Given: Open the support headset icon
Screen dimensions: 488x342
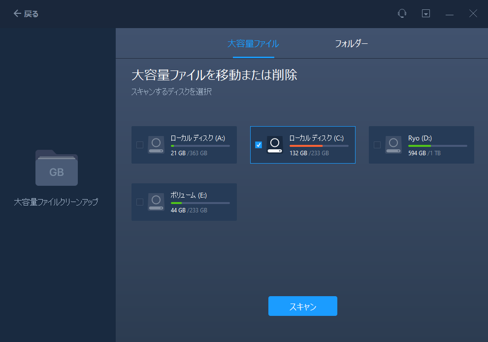Looking at the screenshot, I should (x=402, y=13).
